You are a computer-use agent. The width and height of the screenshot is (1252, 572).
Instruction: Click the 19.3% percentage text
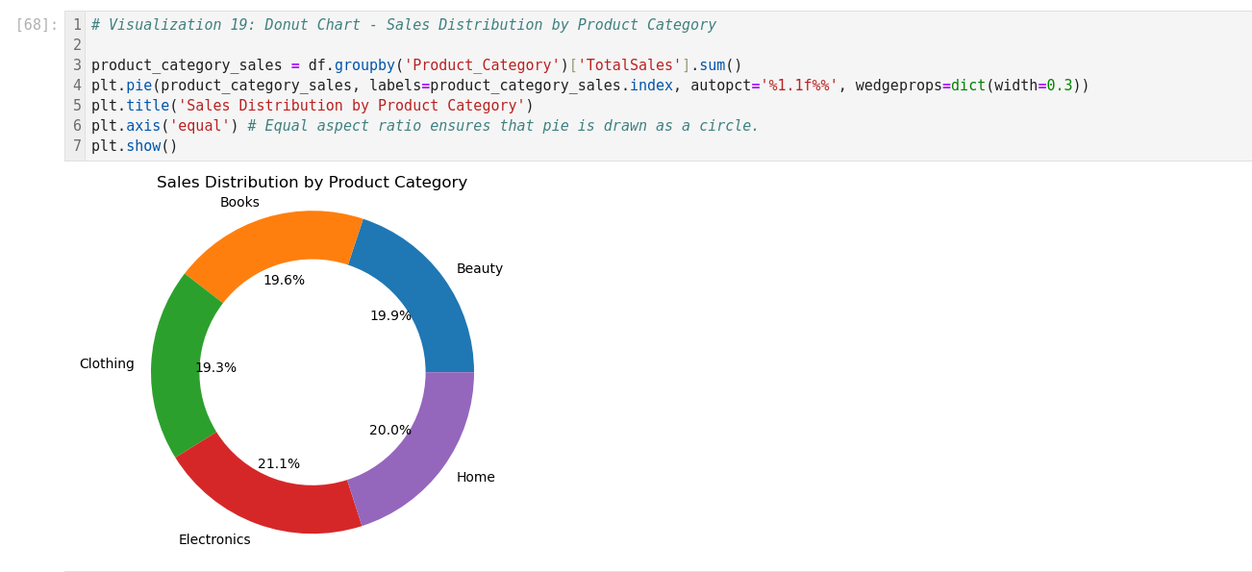[216, 368]
